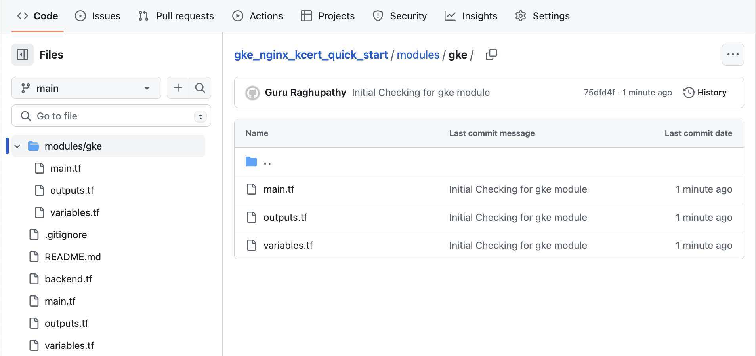Focus the Go to file search field
Screen dimensions: 756x356
coord(111,116)
